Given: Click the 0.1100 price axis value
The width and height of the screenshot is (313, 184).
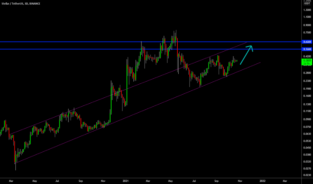Looking at the screenshot, I should (x=307, y=111).
